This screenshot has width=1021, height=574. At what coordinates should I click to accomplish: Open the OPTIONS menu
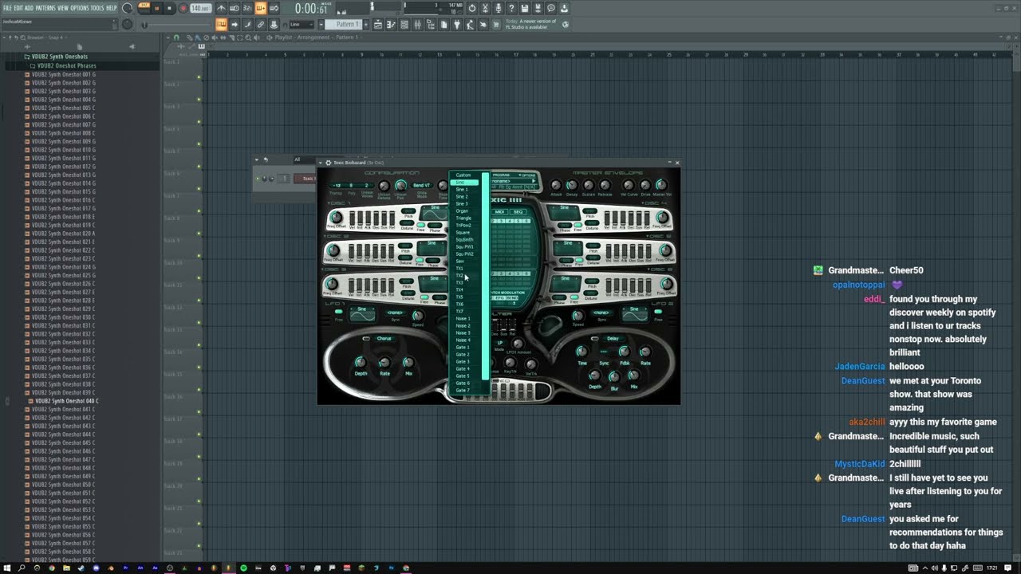[x=80, y=8]
